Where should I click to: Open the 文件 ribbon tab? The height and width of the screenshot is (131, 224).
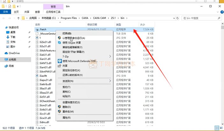click(5, 12)
